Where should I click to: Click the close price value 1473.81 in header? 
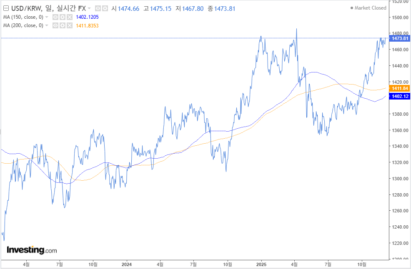pyautogui.click(x=225, y=9)
